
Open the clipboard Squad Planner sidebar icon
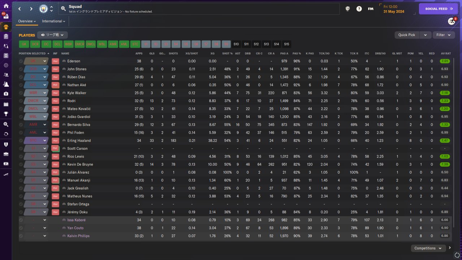pyautogui.click(x=6, y=36)
